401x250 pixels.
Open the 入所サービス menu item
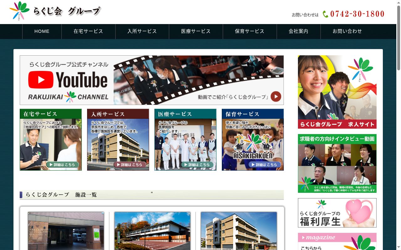pos(142,31)
